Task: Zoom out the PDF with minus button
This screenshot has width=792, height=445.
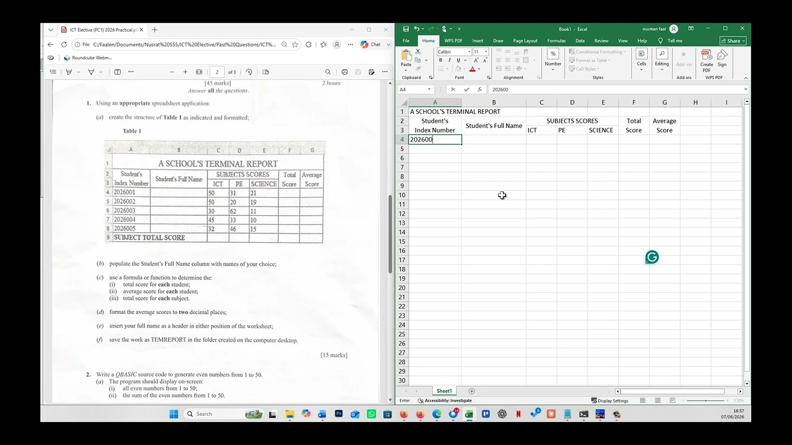Action: point(172,72)
